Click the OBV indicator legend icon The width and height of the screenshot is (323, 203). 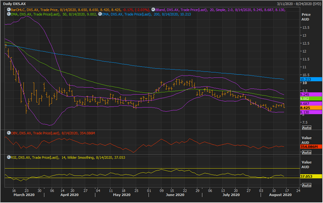tap(9, 133)
